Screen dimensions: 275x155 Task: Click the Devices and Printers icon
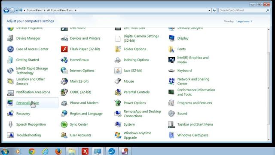tap(64, 38)
